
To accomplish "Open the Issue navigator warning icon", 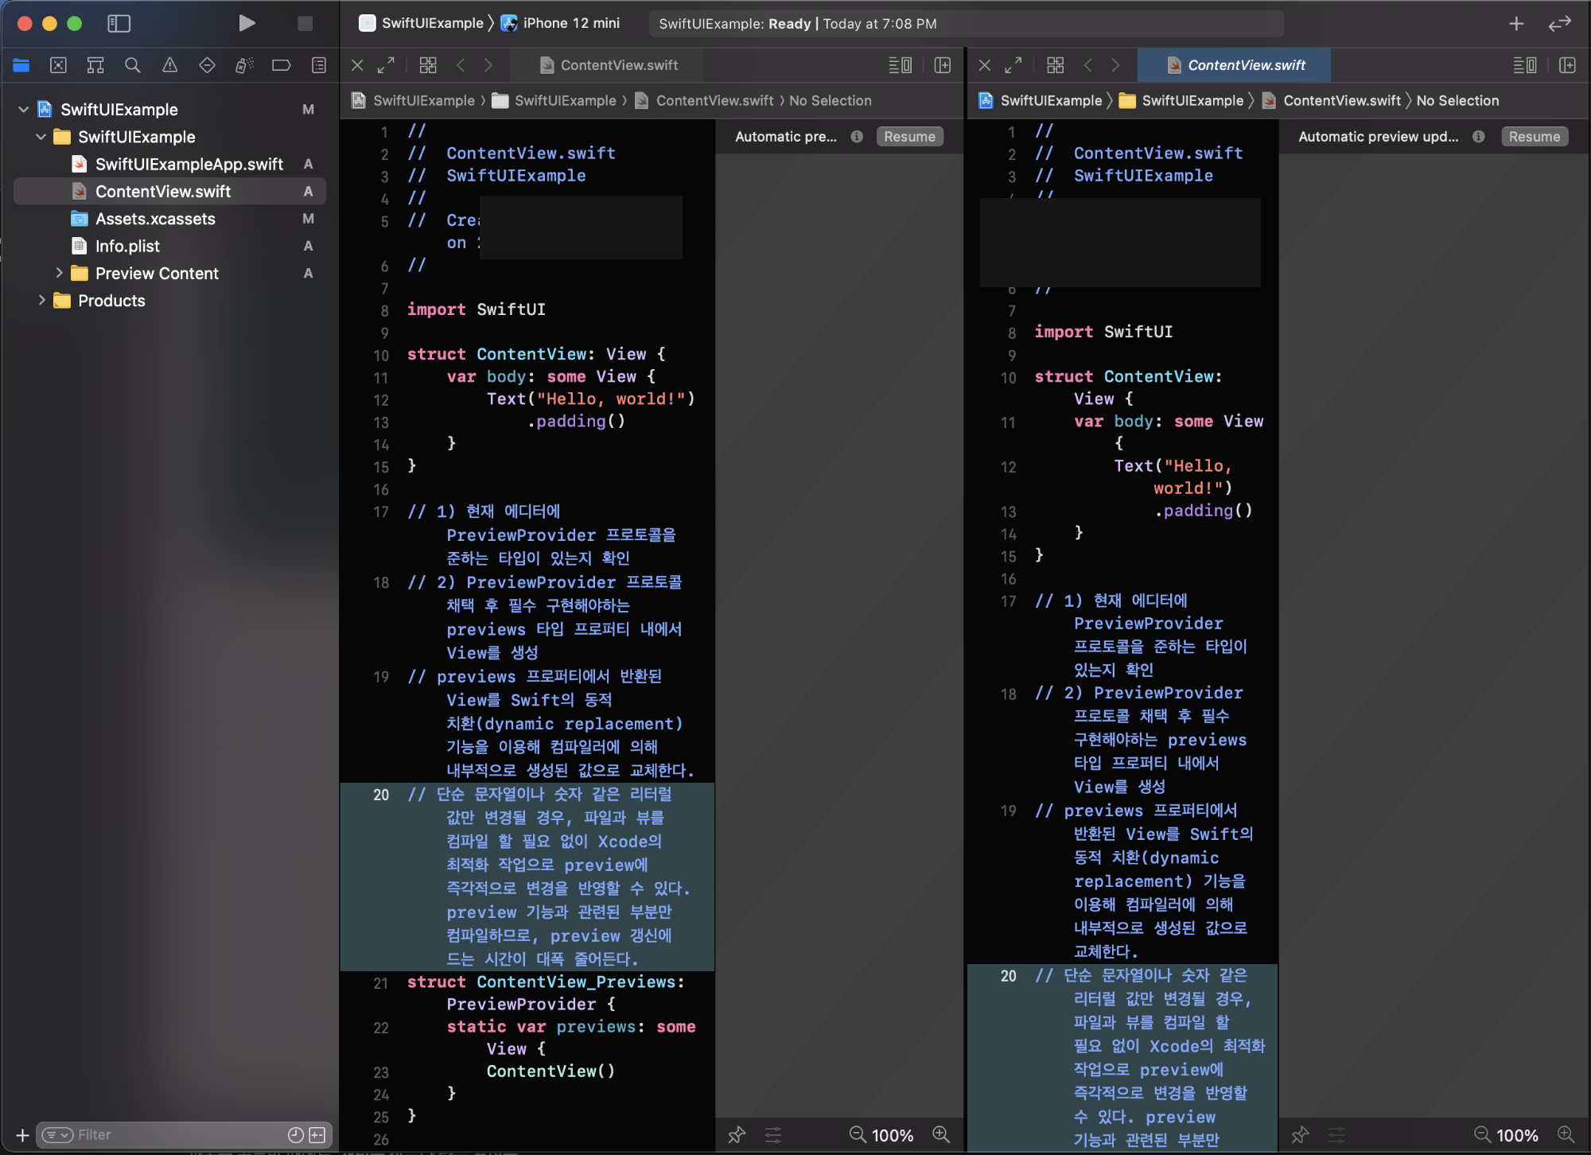I will (x=170, y=65).
